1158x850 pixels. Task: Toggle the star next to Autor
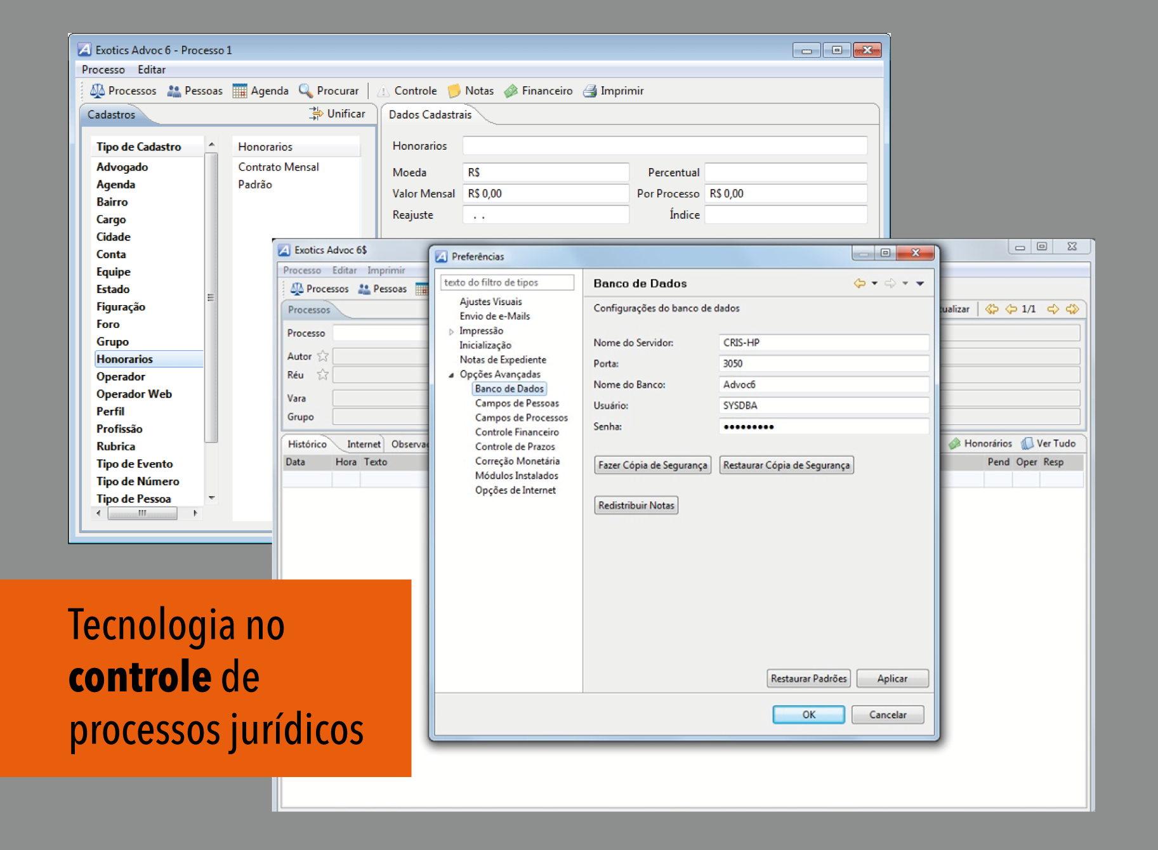323,356
